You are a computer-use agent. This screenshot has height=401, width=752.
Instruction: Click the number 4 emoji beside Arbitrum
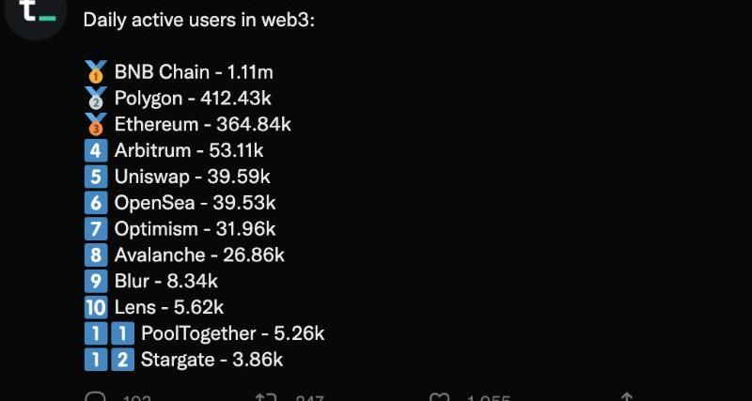[96, 150]
